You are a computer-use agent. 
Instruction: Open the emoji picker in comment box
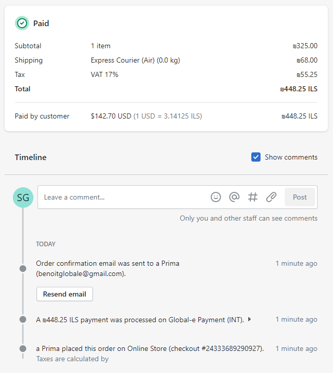[x=216, y=197]
